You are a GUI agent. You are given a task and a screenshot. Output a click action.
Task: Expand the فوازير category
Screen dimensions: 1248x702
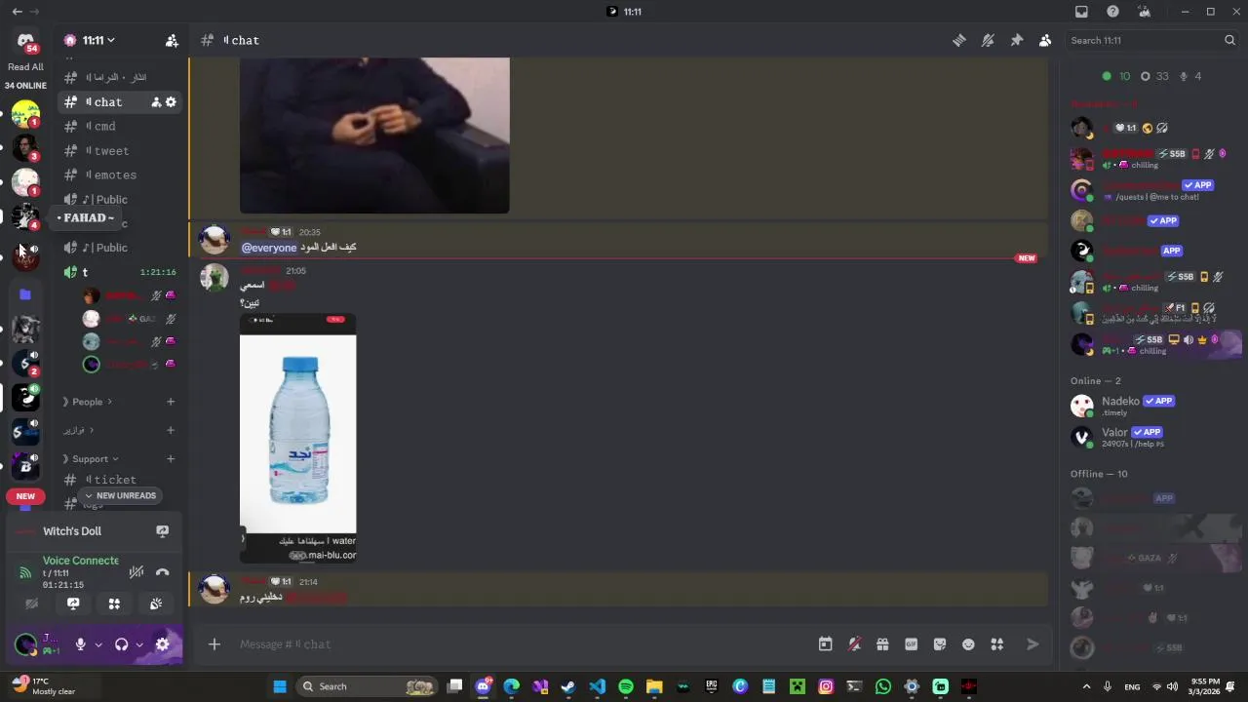[x=78, y=430]
